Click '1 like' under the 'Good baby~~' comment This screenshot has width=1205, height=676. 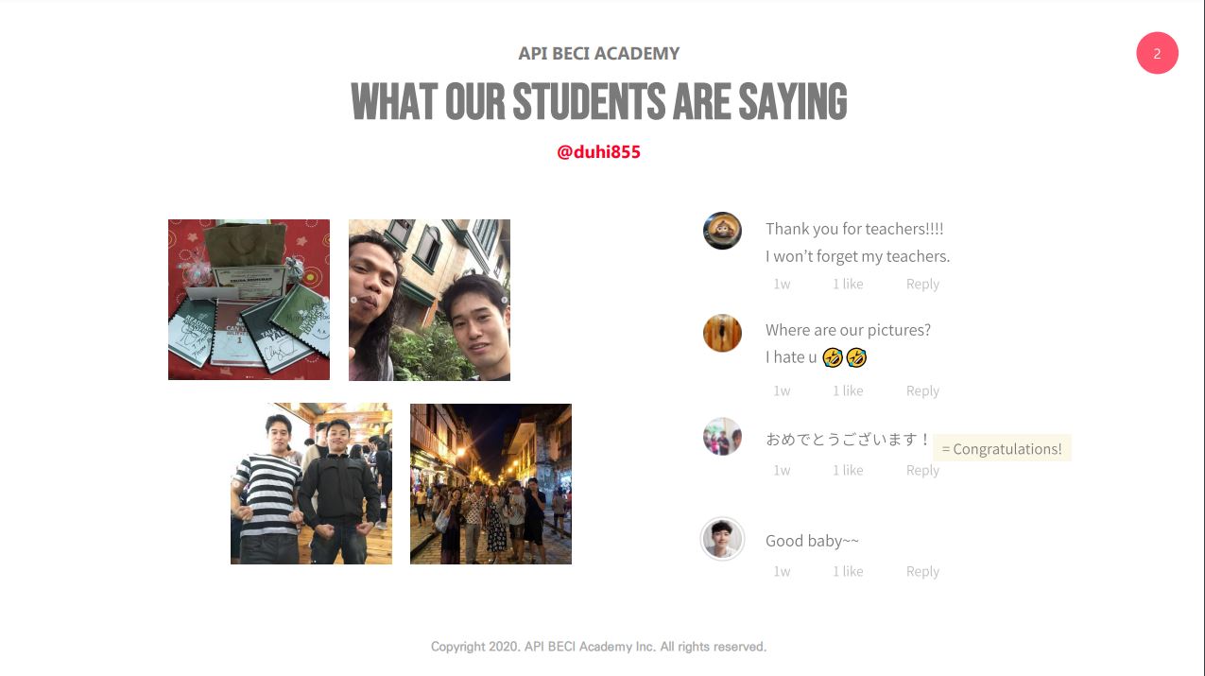[x=848, y=571]
